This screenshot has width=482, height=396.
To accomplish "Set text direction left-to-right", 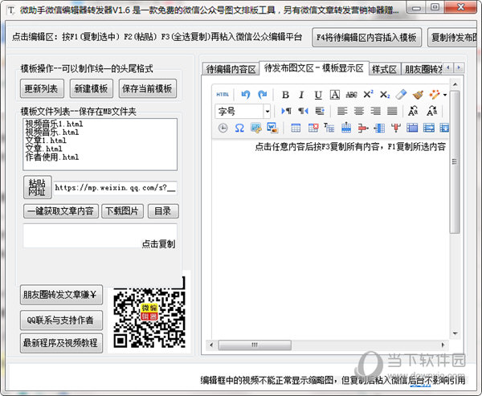I will point(286,111).
